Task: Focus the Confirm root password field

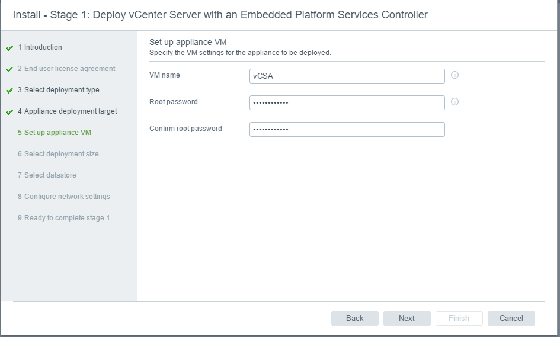Action: 347,129
